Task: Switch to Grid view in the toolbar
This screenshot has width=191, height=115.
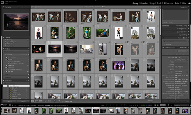Action: pos(33,101)
